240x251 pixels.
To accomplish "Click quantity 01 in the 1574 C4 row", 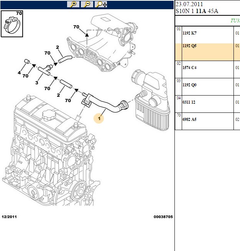I will (x=237, y=68).
